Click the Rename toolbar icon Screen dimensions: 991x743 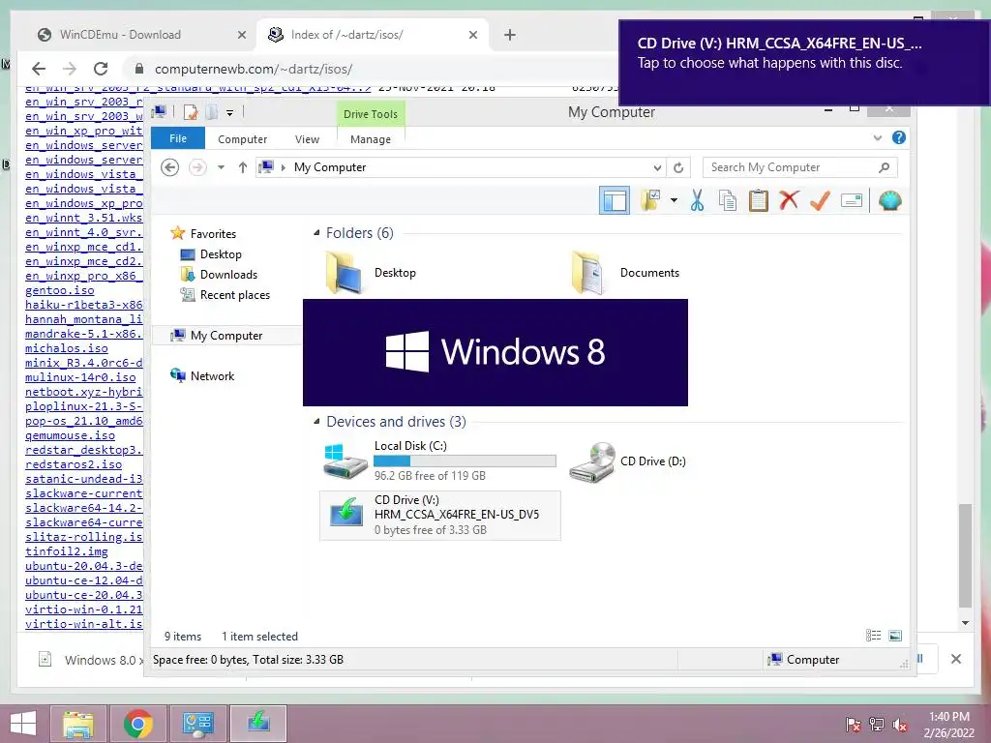852,201
